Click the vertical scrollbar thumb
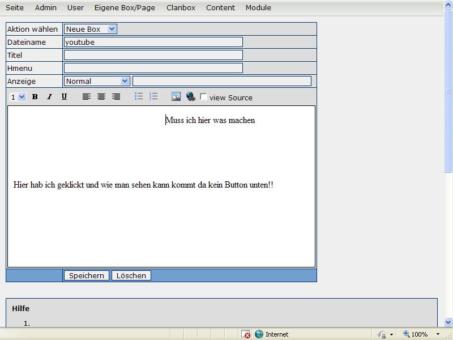 click(448, 91)
